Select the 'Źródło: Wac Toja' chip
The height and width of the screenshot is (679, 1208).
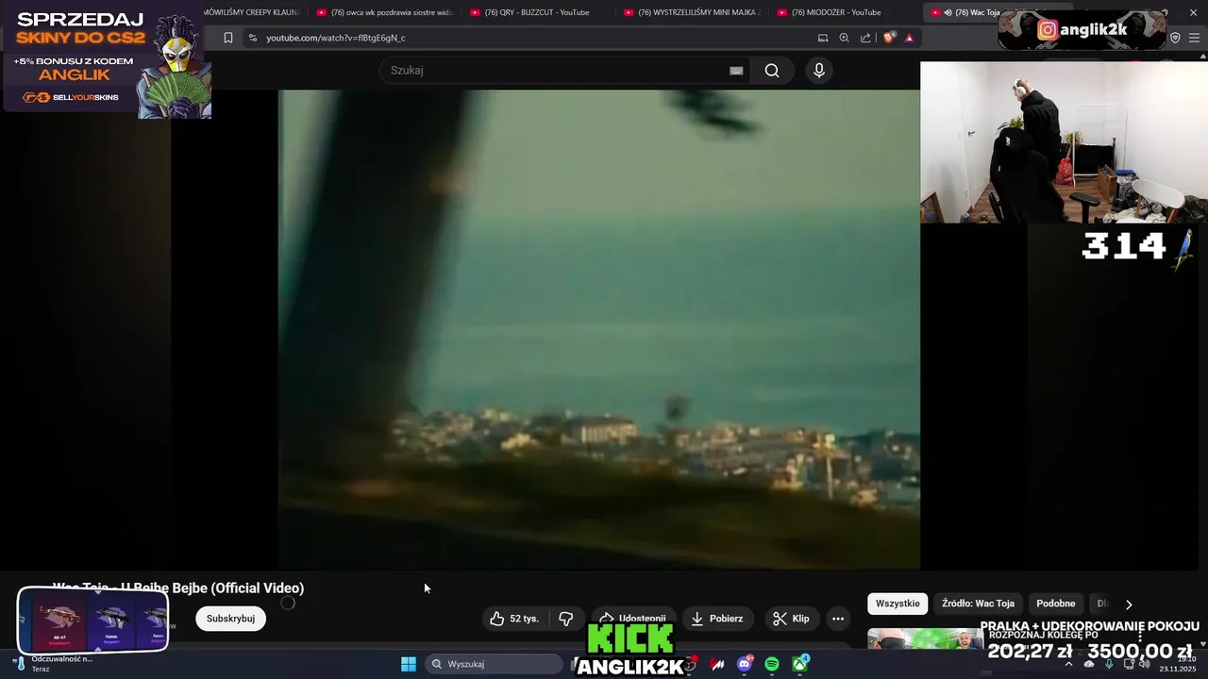(x=978, y=604)
